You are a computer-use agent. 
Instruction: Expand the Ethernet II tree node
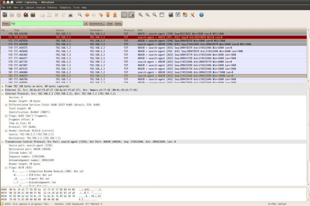(3, 90)
